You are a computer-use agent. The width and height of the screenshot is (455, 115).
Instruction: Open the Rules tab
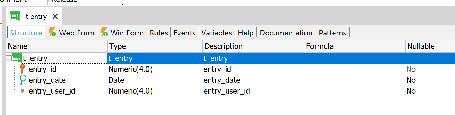pos(159,33)
